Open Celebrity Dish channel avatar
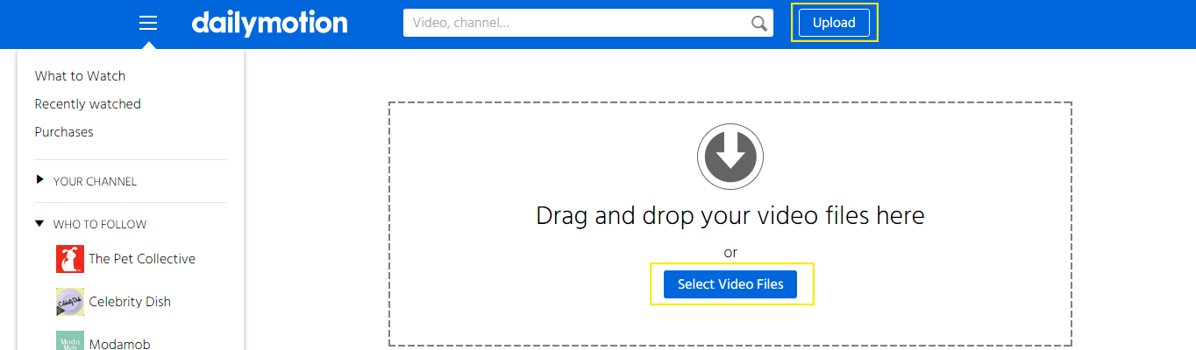The height and width of the screenshot is (350, 1196). point(70,302)
